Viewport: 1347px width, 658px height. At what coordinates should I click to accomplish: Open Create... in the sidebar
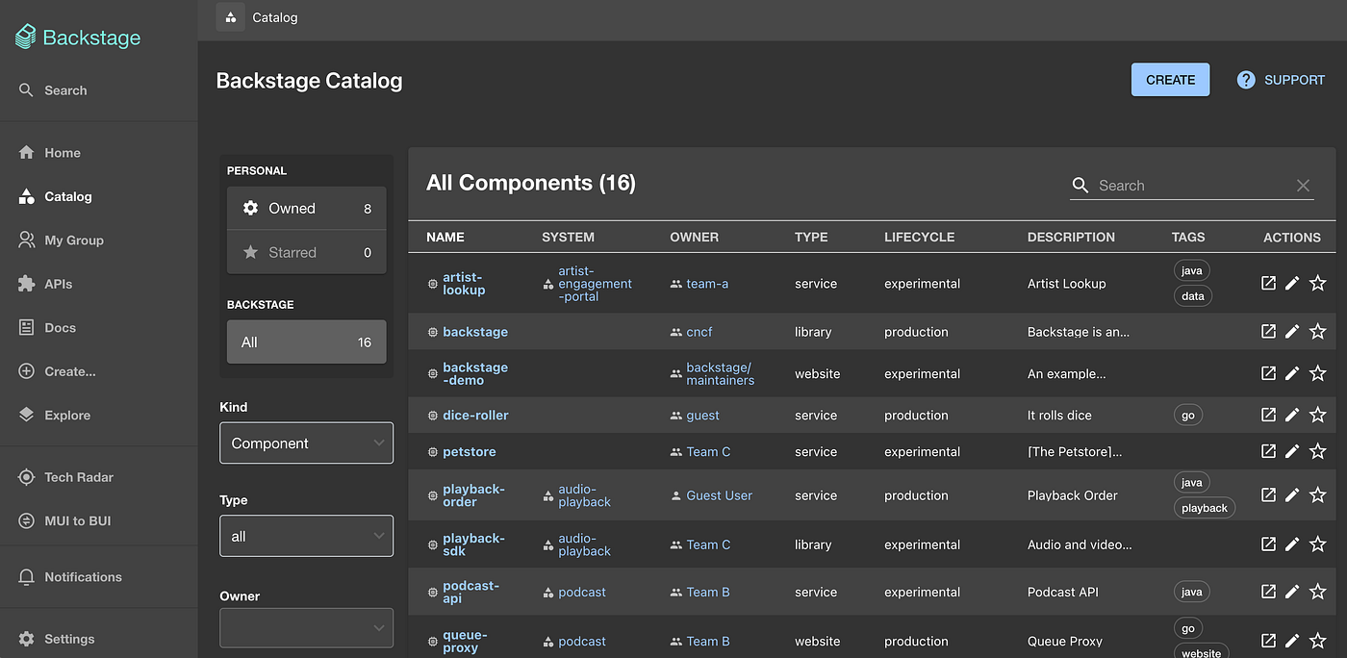(57, 371)
